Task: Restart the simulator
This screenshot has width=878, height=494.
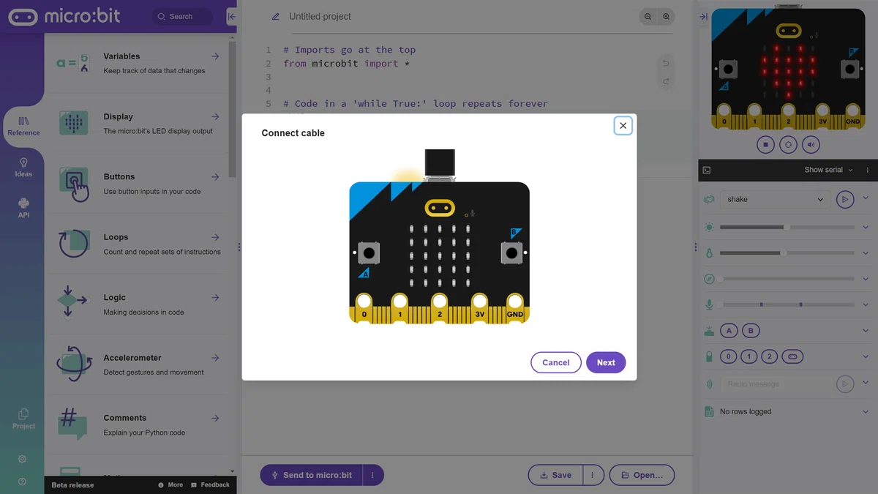Action: pyautogui.click(x=788, y=145)
